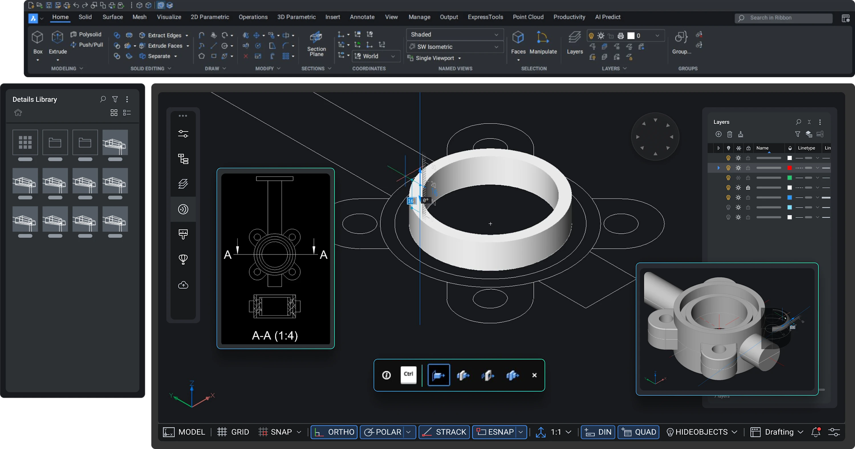
Task: Toggle ORTHO mode in status bar
Action: tap(334, 432)
